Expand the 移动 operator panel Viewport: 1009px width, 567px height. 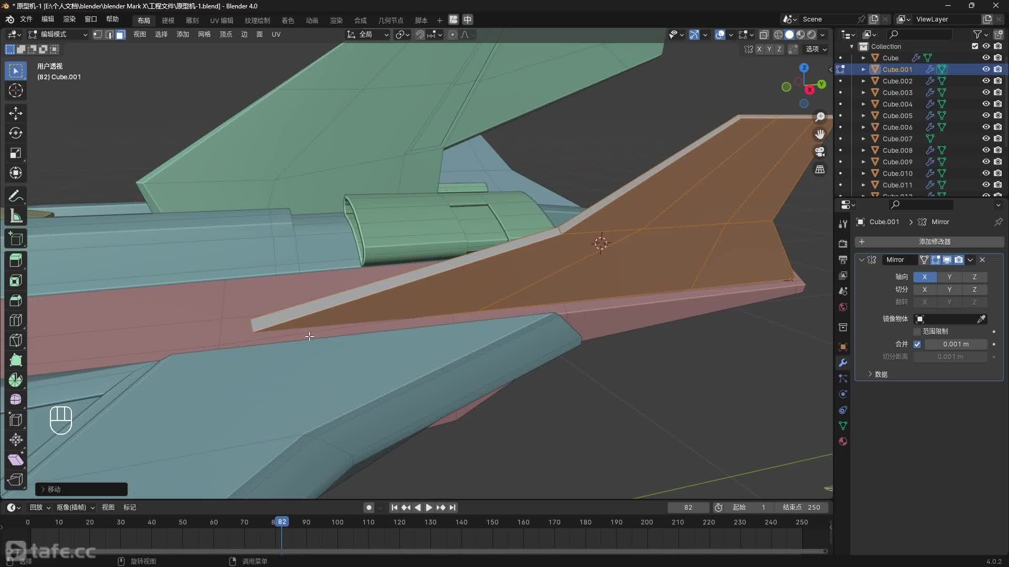pos(81,489)
